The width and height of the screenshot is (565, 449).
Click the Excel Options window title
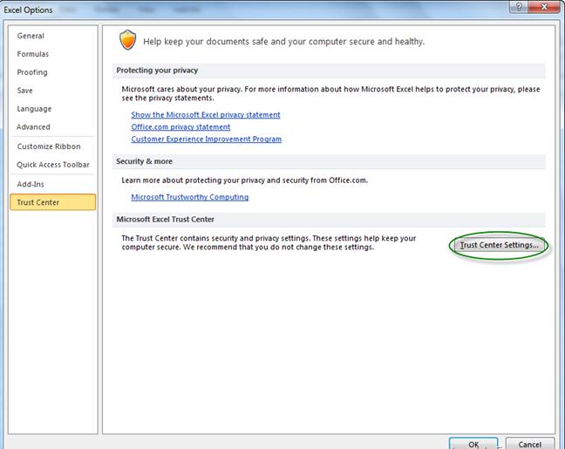pyautogui.click(x=28, y=10)
